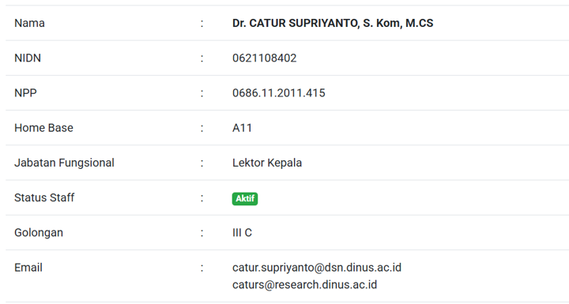Click the green Aktif status badge
Image resolution: width=569 pixels, height=304 pixels.
coord(245,199)
